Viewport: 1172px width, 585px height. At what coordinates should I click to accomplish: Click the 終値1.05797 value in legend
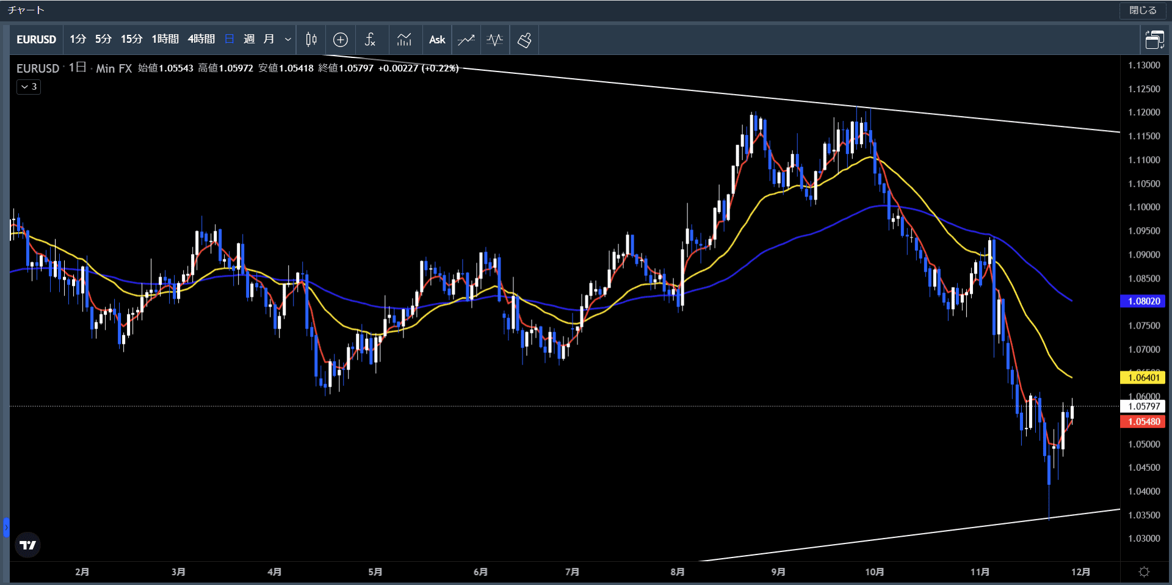tap(345, 68)
